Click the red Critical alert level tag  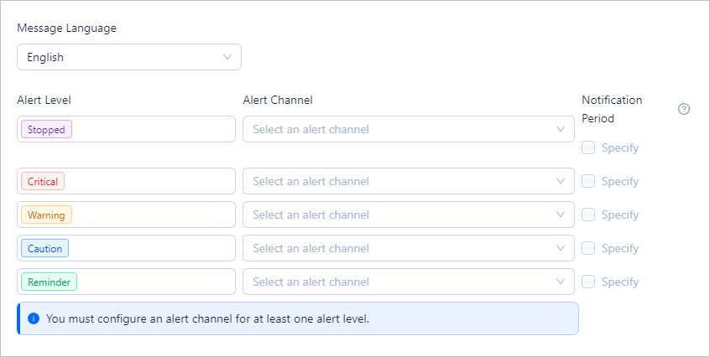tap(43, 182)
